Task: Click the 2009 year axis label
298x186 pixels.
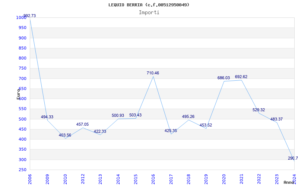Action: click(47, 179)
